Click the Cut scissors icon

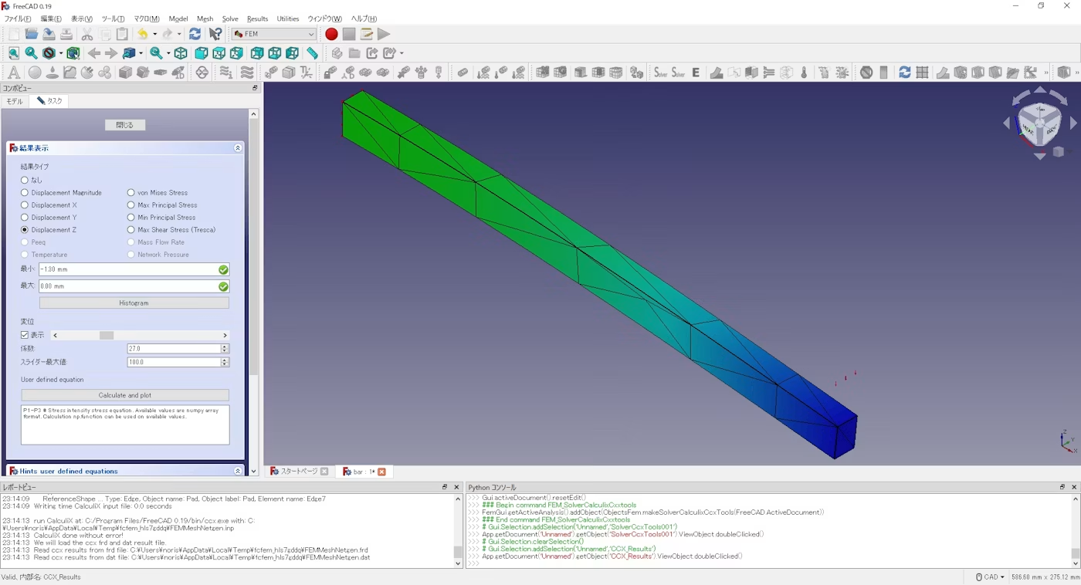(86, 34)
